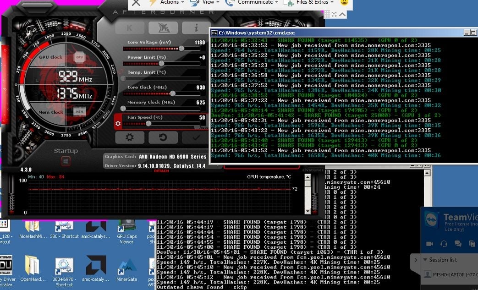Apply settings with the checkmark button
The width and height of the screenshot is (478, 290).
(196, 137)
